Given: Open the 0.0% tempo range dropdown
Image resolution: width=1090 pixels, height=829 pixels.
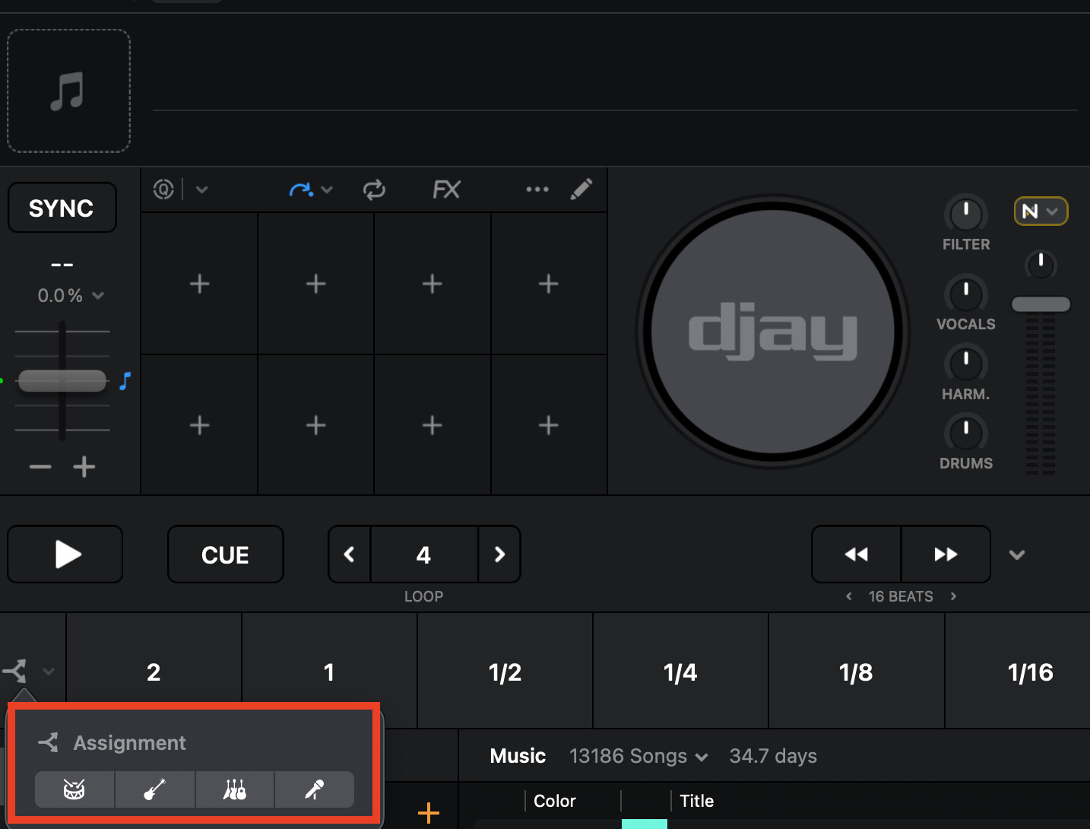Looking at the screenshot, I should (71, 295).
